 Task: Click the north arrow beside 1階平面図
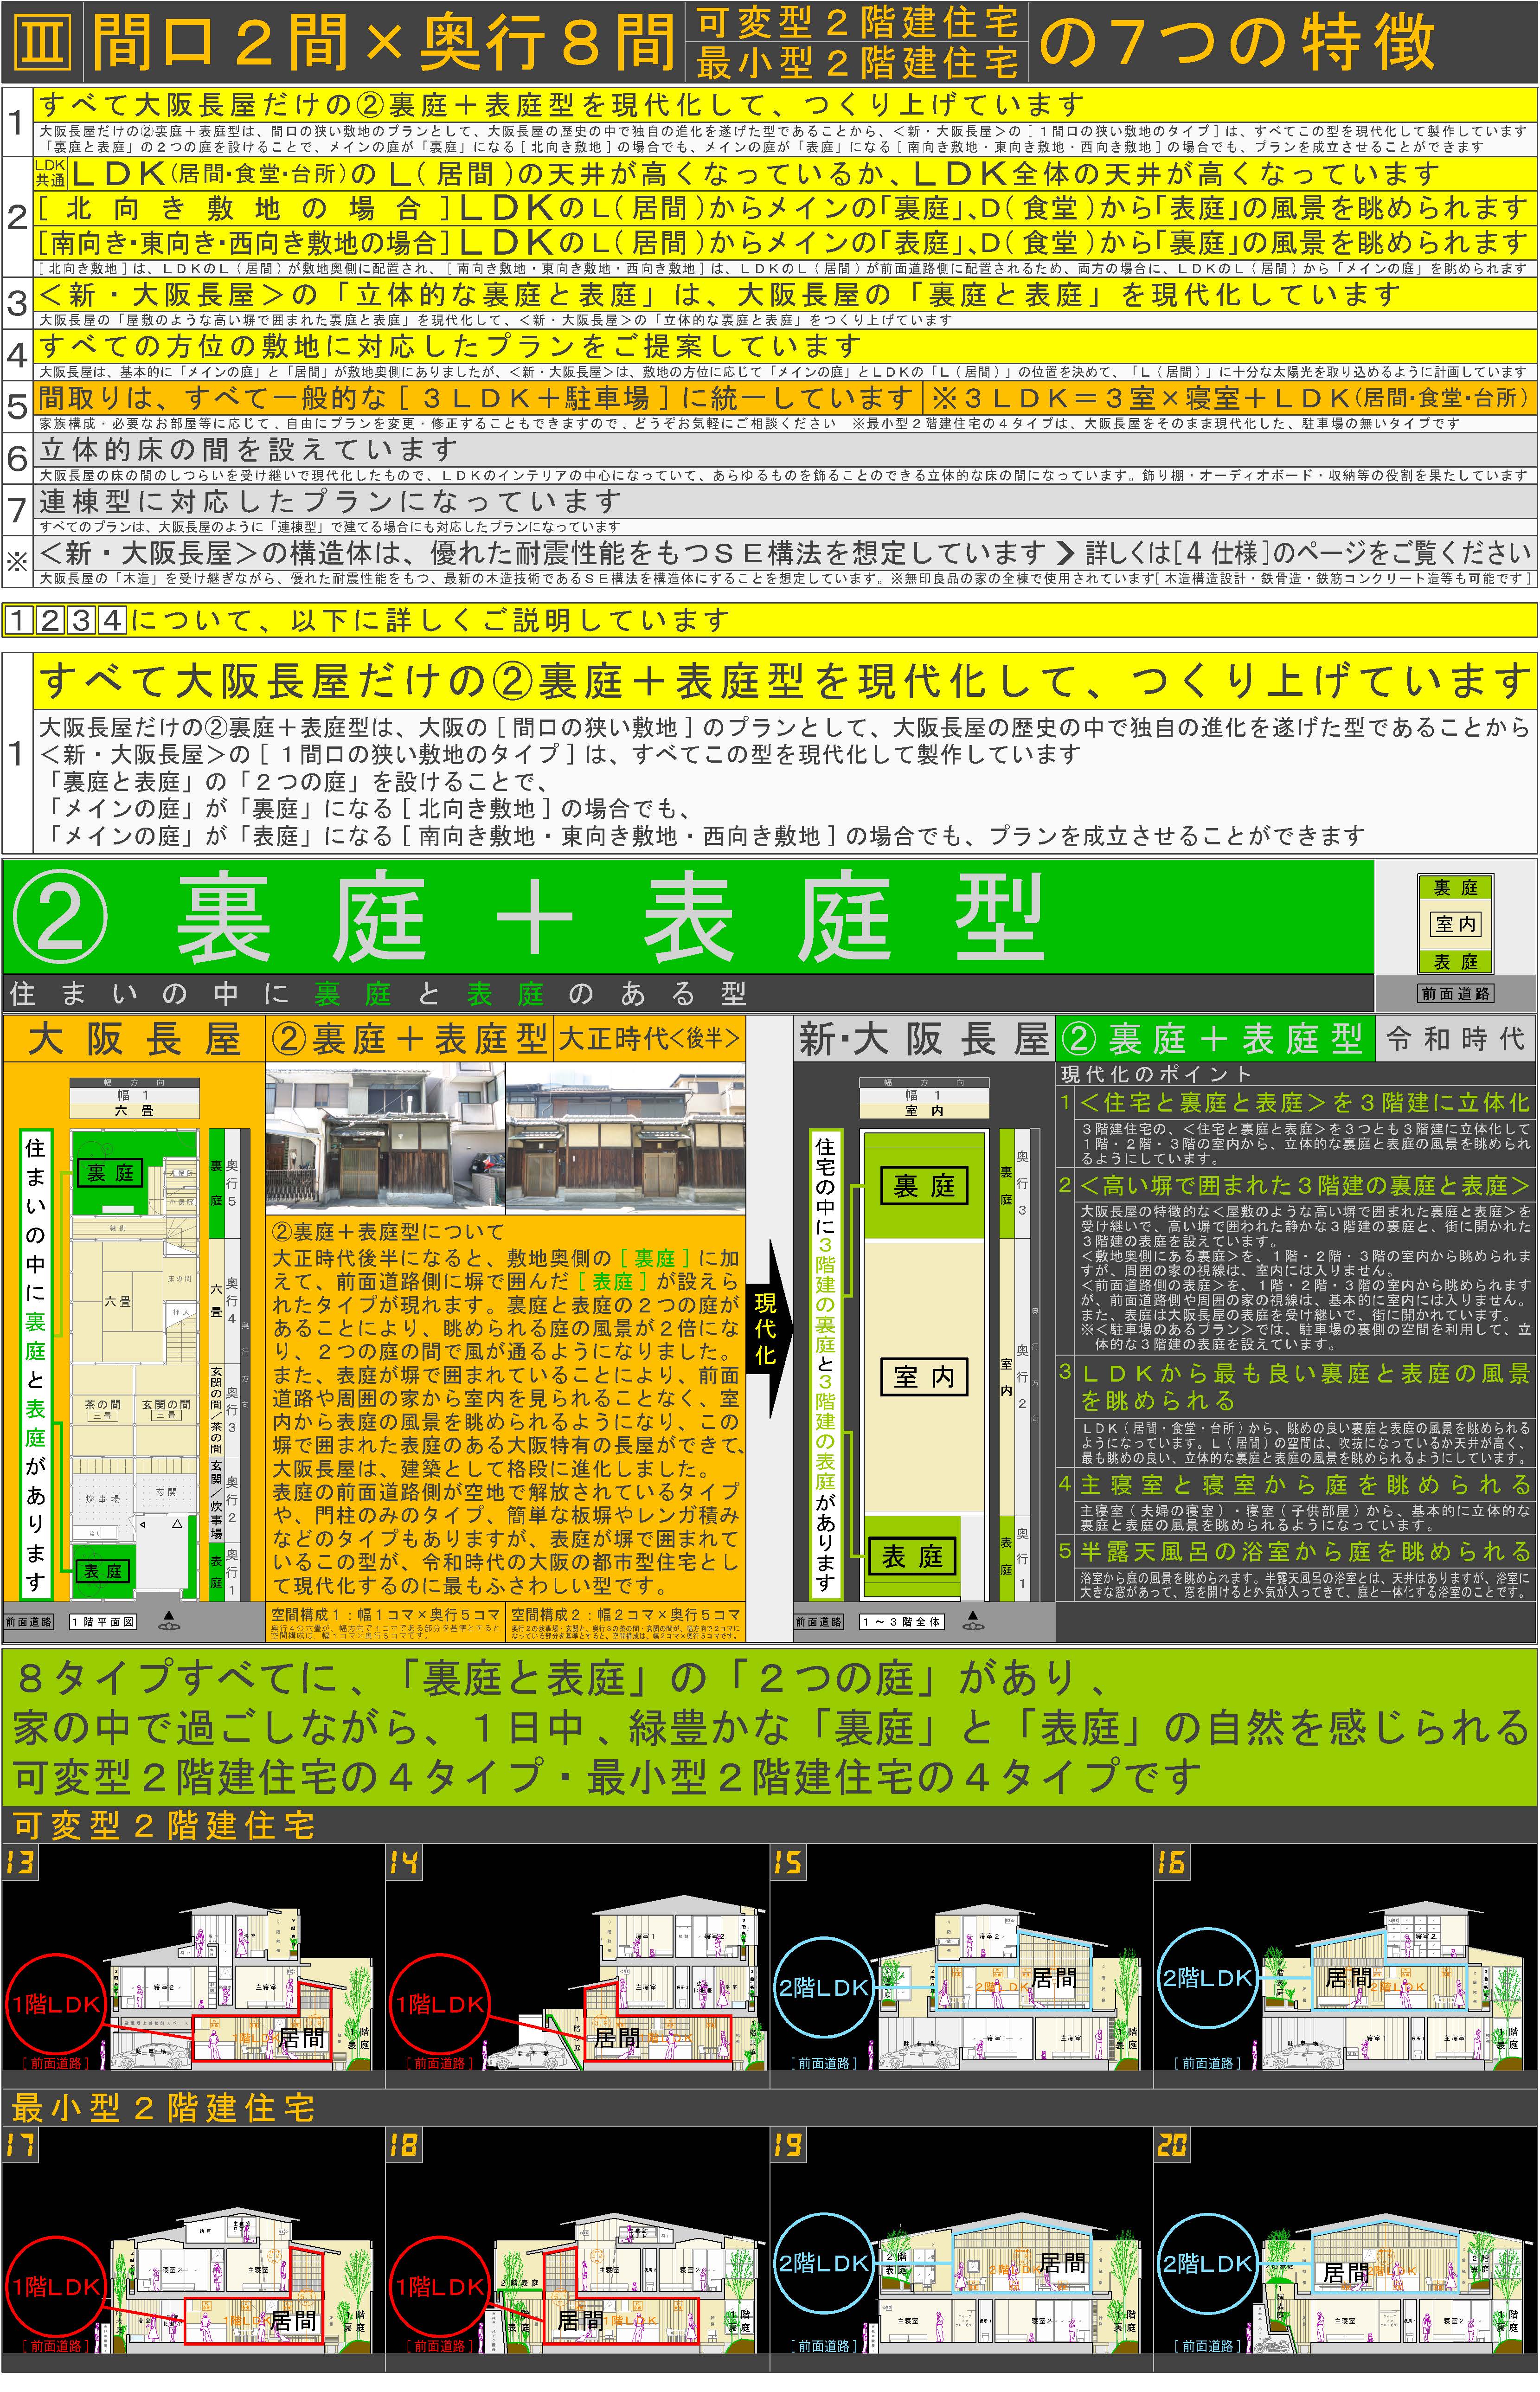click(x=169, y=1621)
